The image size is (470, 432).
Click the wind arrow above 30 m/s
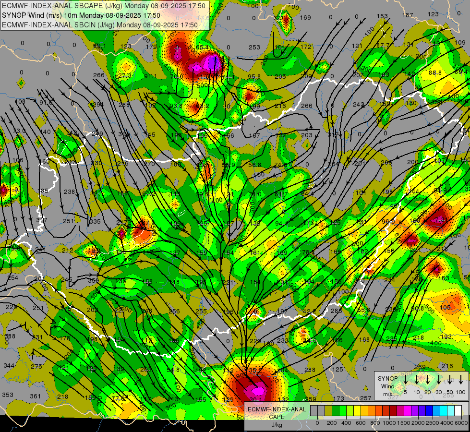(438, 379)
